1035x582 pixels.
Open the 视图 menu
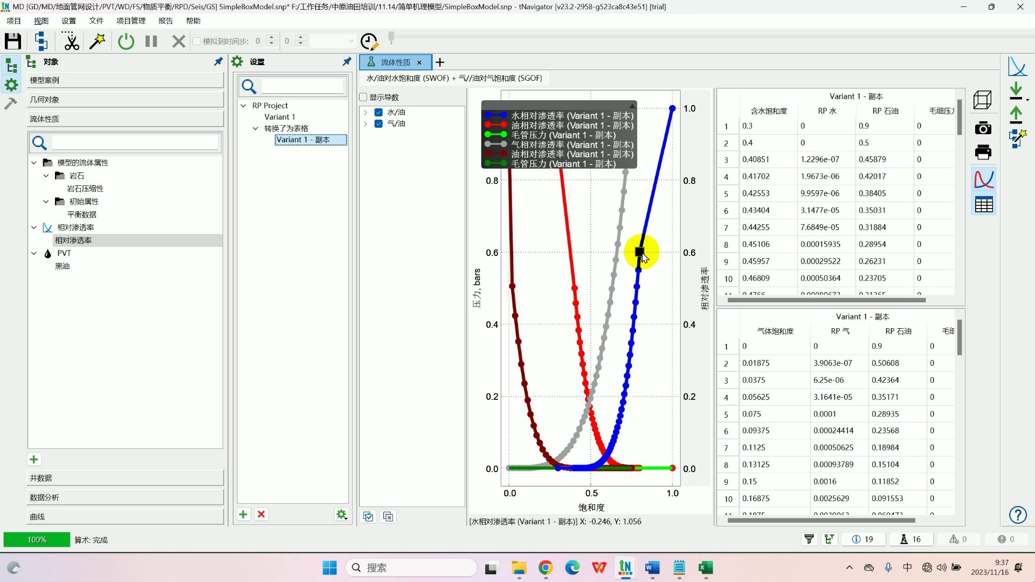click(41, 20)
